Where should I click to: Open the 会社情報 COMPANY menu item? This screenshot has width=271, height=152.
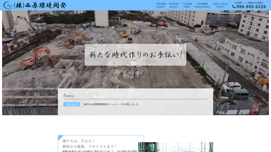click(x=161, y=5)
